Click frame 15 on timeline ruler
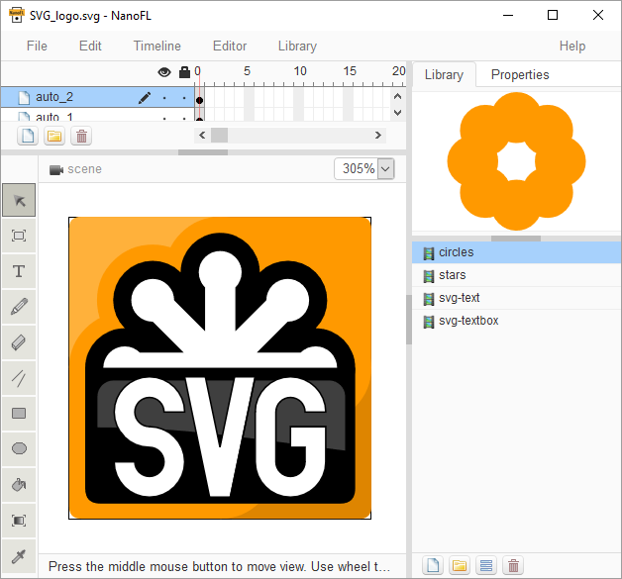This screenshot has width=622, height=579. 350,71
